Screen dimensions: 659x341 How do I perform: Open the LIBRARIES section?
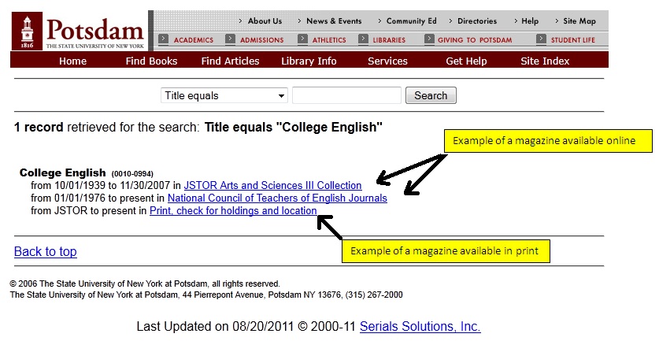[x=389, y=40]
